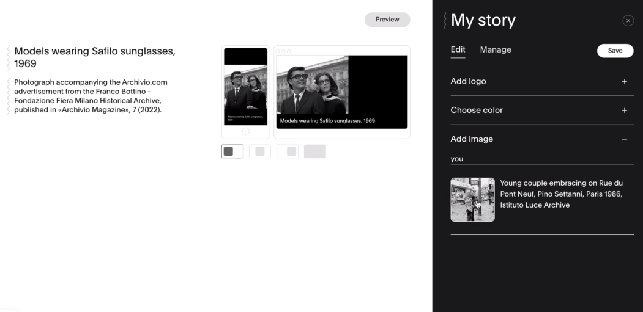Open the Preview button

click(387, 20)
